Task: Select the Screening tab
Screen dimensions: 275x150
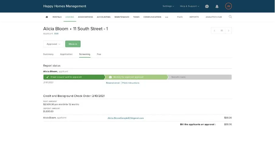Action: (x=85, y=54)
